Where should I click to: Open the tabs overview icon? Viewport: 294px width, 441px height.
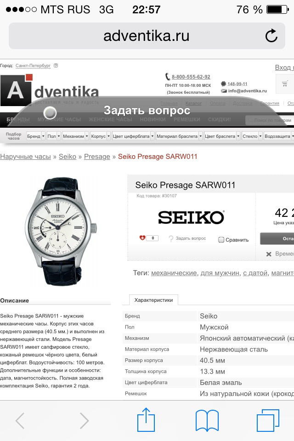[268, 420]
